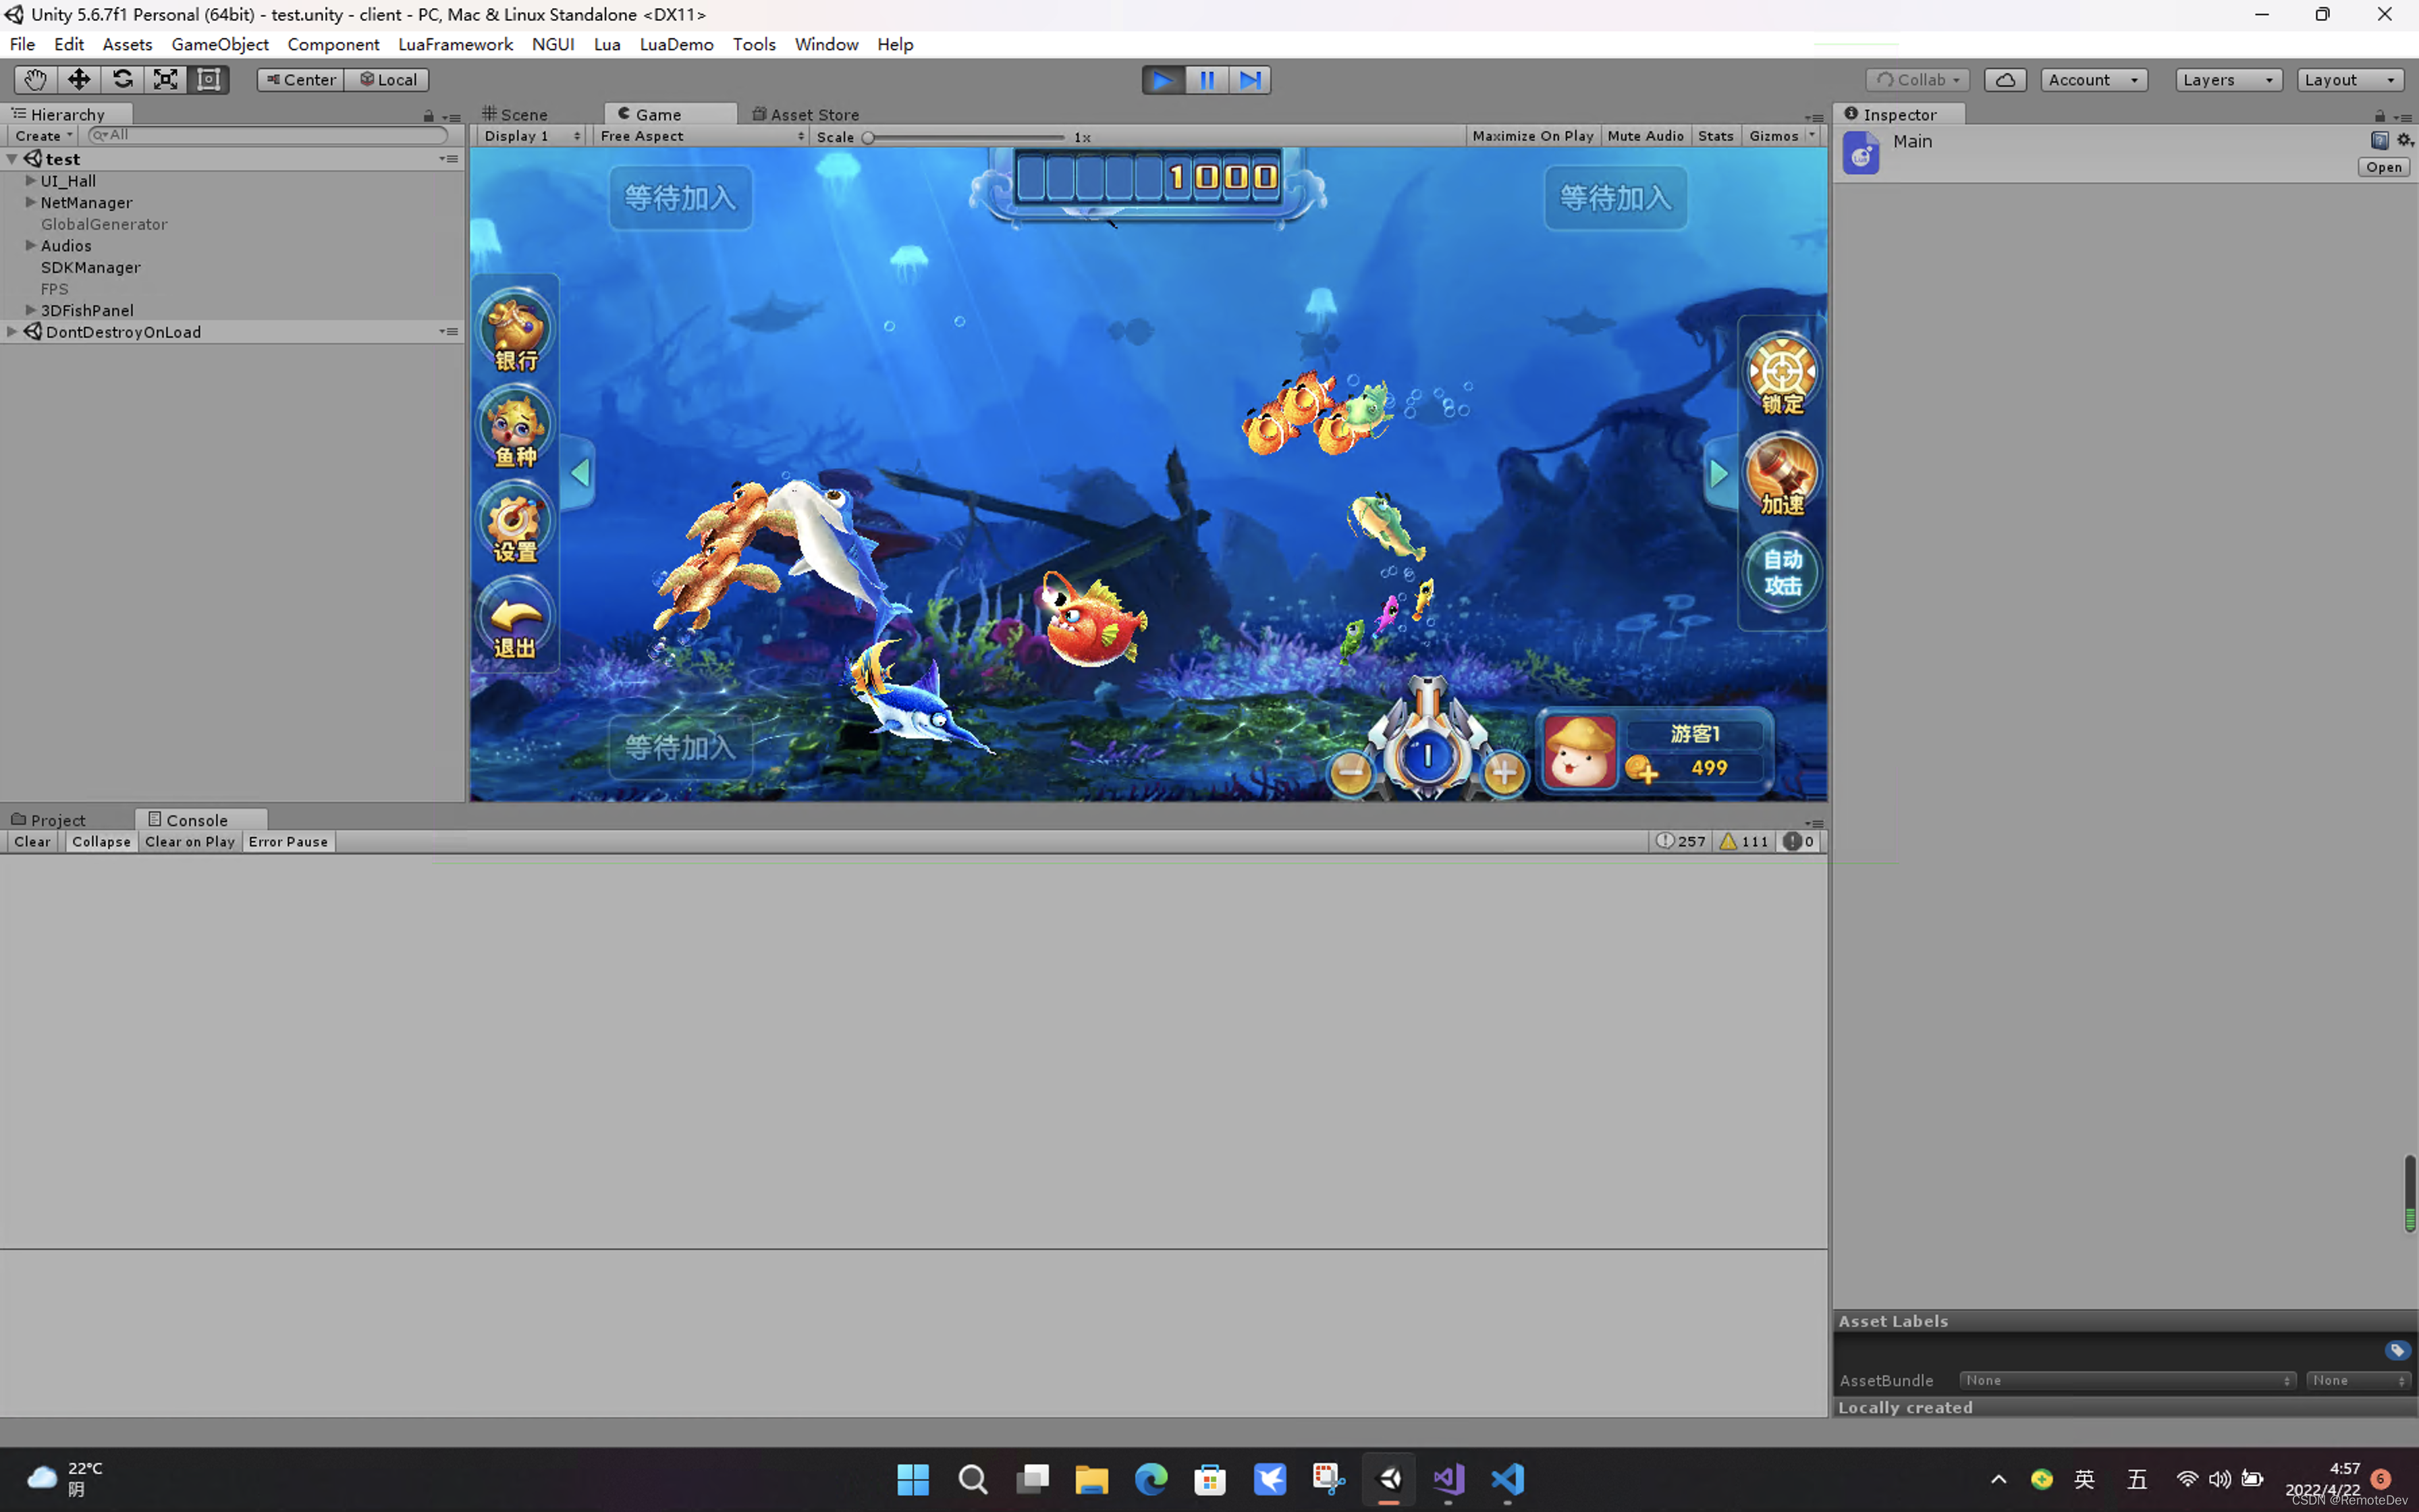2419x1512 pixels.
Task: Switch to the Scene tab
Action: click(x=516, y=114)
